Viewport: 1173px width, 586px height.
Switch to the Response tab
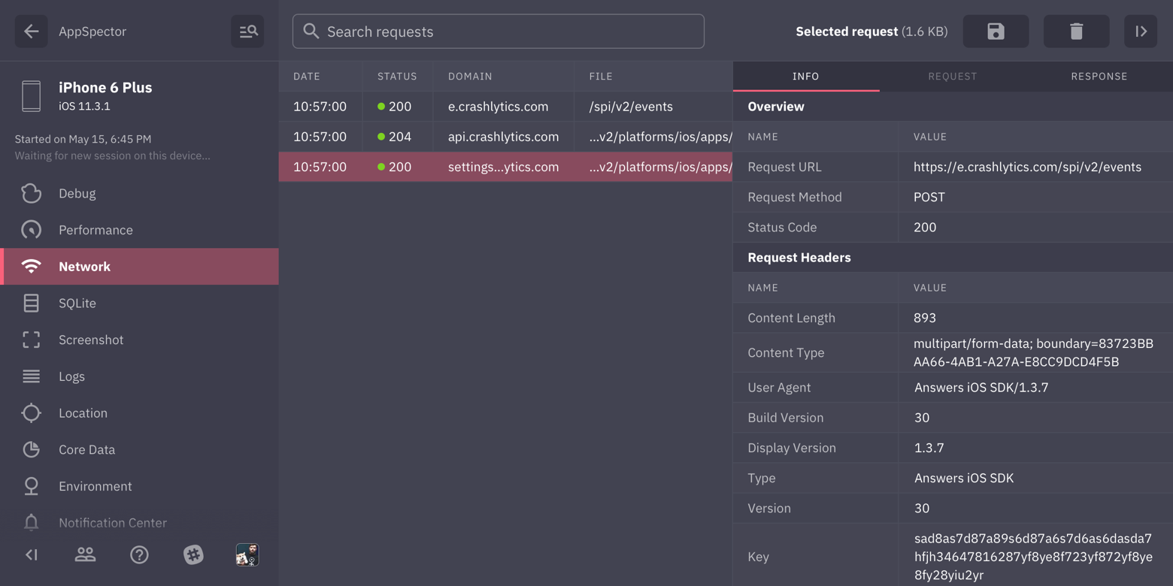1099,77
